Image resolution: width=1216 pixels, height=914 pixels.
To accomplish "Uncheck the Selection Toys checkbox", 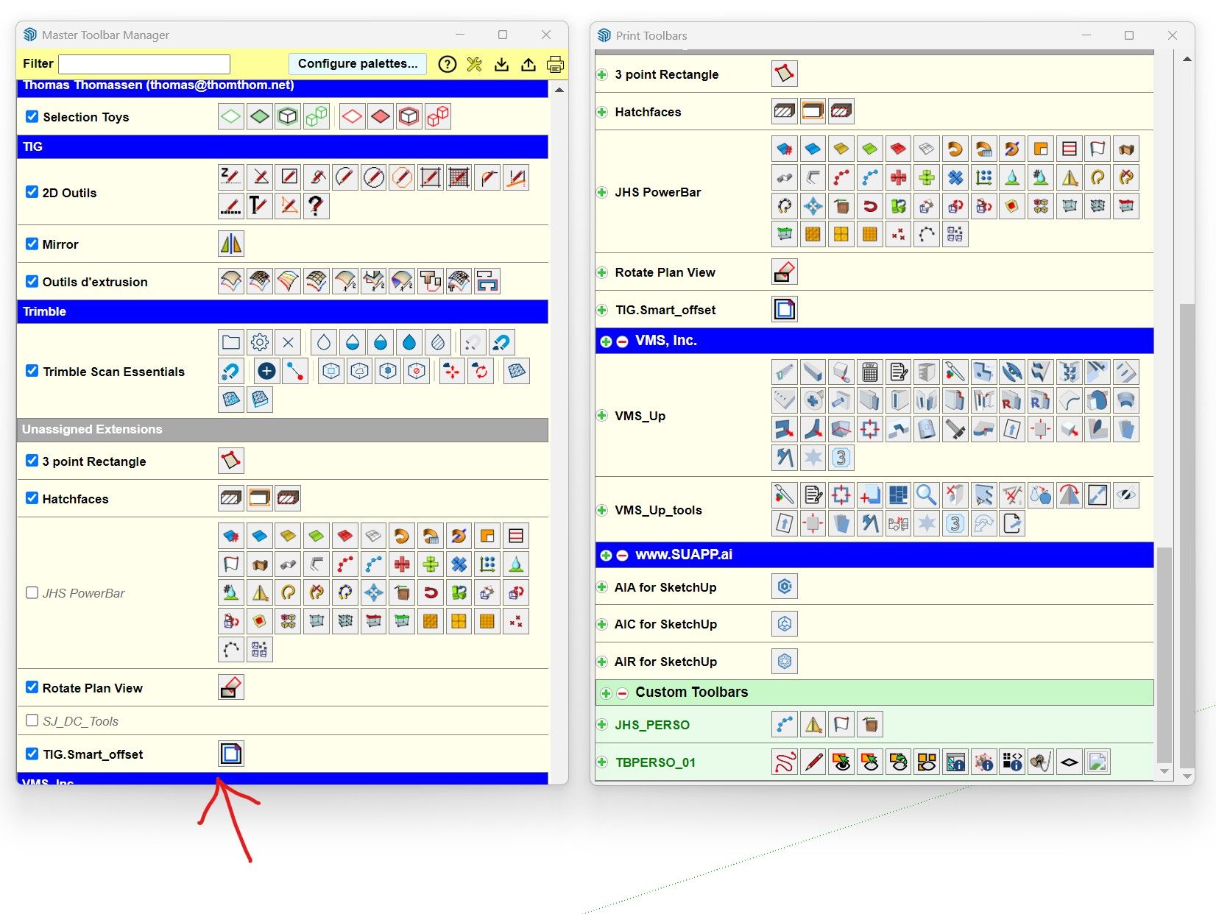I will click(32, 116).
